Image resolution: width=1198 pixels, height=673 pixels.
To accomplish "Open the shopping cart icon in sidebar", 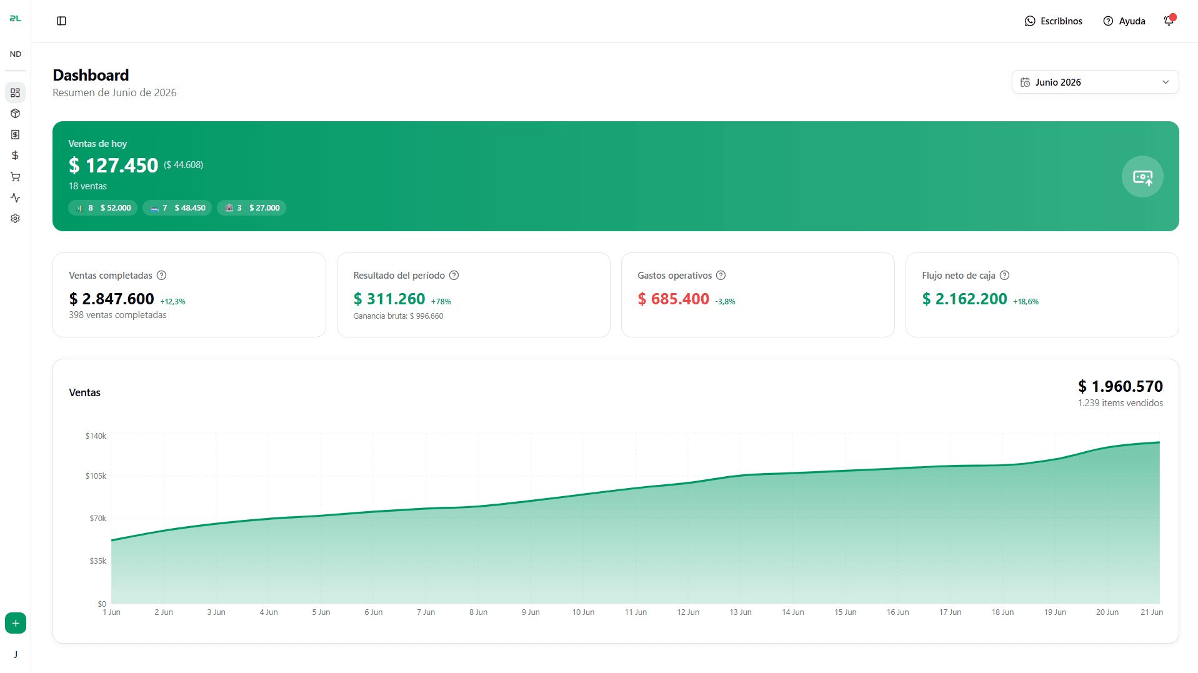I will click(16, 177).
